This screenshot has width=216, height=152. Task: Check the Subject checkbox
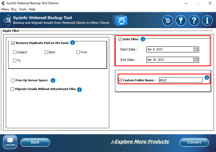tap(15, 52)
